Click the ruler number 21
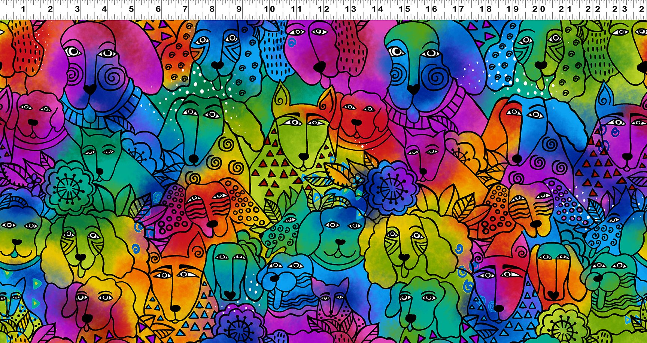Screen dimensions: 647x343 [566, 9]
